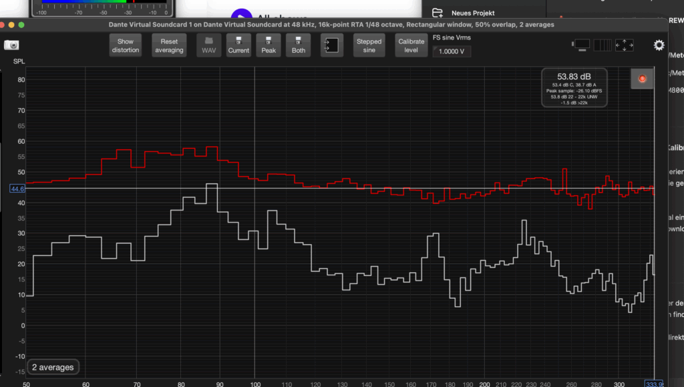Save Both traces
Viewport: 684px width, 387px height.
click(x=299, y=45)
